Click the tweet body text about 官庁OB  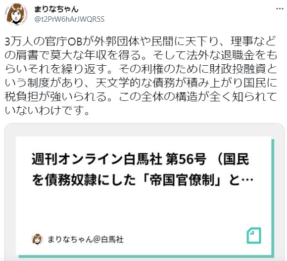(141, 76)
